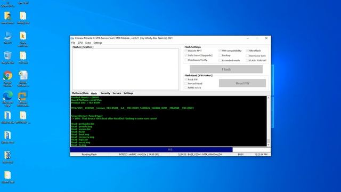Click the 'Flash Settings' group label
The image size is (341, 192).
point(193,47)
